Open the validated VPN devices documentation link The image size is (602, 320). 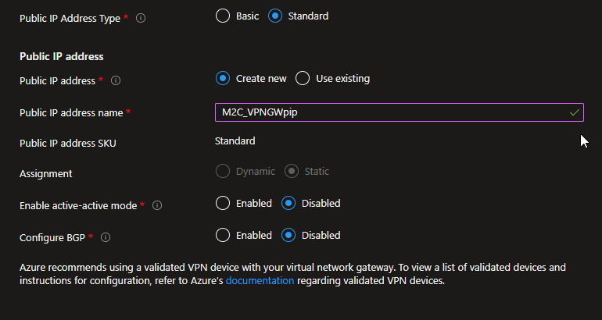pyautogui.click(x=260, y=280)
